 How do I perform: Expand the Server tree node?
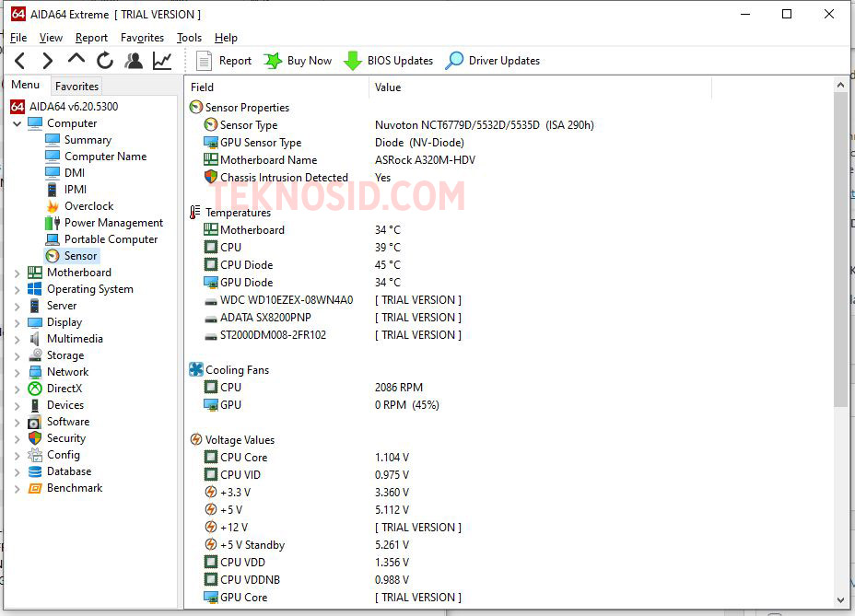coord(17,307)
